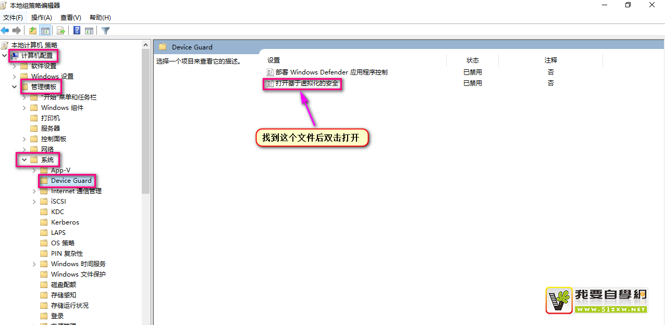Screen dimensions: 665x325
Task: Toggle the show/hide console tree icon
Action: point(45,30)
